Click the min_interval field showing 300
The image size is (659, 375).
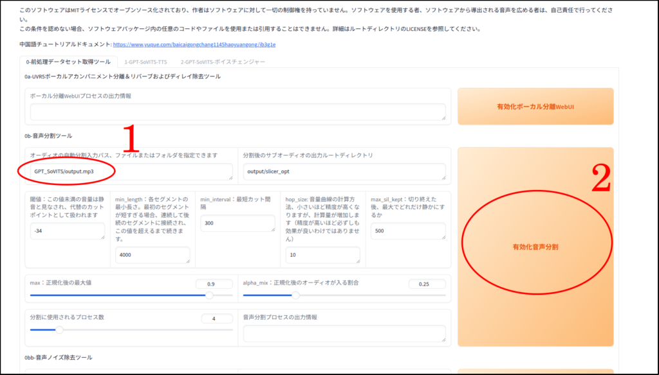[x=237, y=223]
